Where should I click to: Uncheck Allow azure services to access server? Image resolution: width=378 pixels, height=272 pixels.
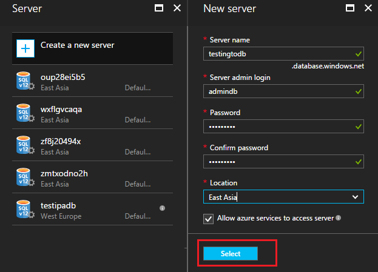coord(208,218)
